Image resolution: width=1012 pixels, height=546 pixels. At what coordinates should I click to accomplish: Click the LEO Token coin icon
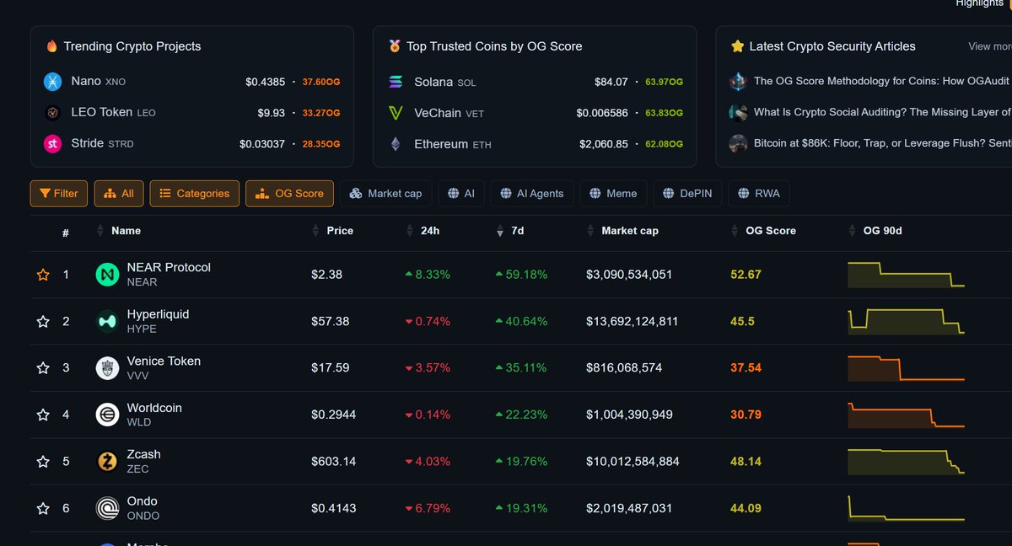click(x=53, y=113)
